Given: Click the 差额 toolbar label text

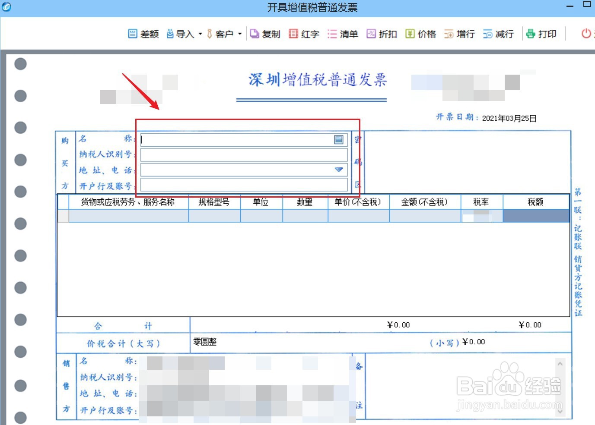Looking at the screenshot, I should pyautogui.click(x=149, y=34).
